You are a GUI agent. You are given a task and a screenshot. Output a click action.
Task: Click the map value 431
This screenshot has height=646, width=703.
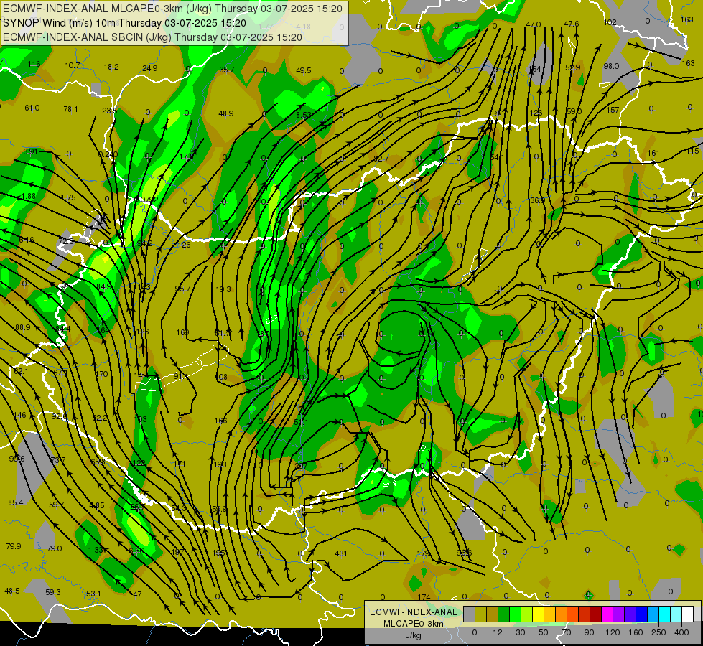tap(341, 553)
